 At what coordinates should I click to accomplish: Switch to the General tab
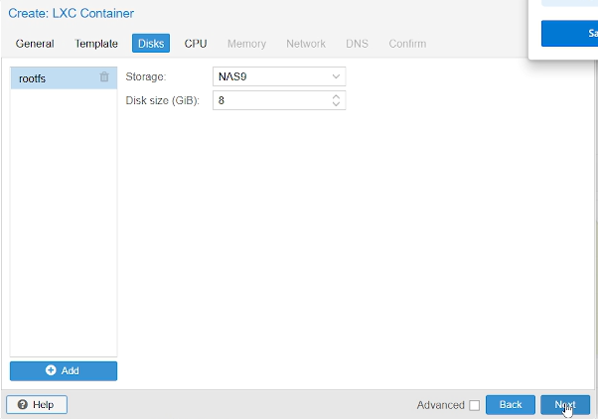click(x=35, y=44)
